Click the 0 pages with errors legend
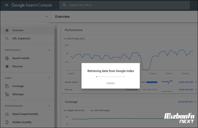Screen dimensions: 198x128 point(74,110)
